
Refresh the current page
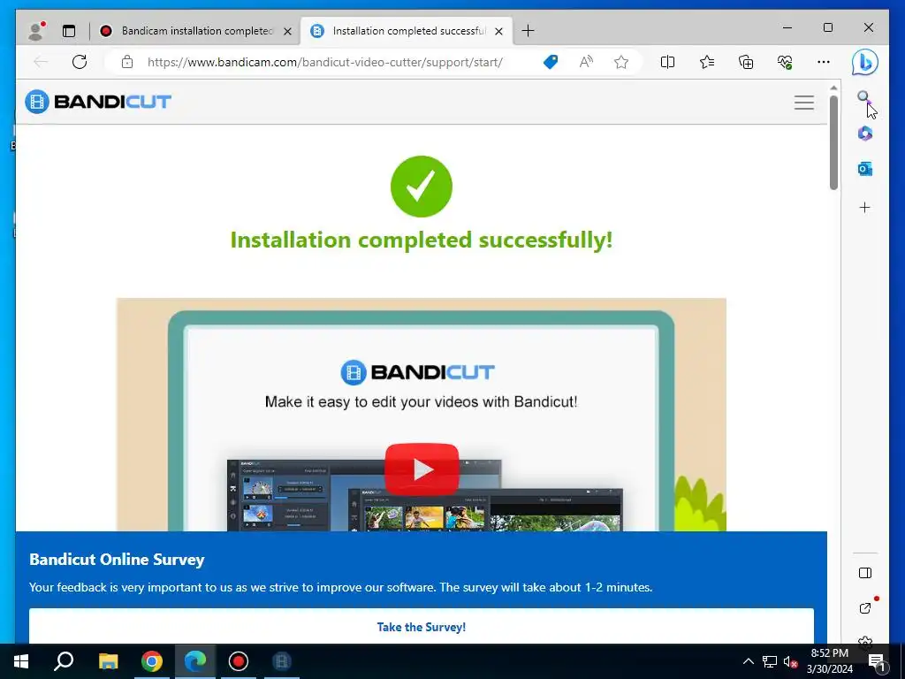[80, 62]
